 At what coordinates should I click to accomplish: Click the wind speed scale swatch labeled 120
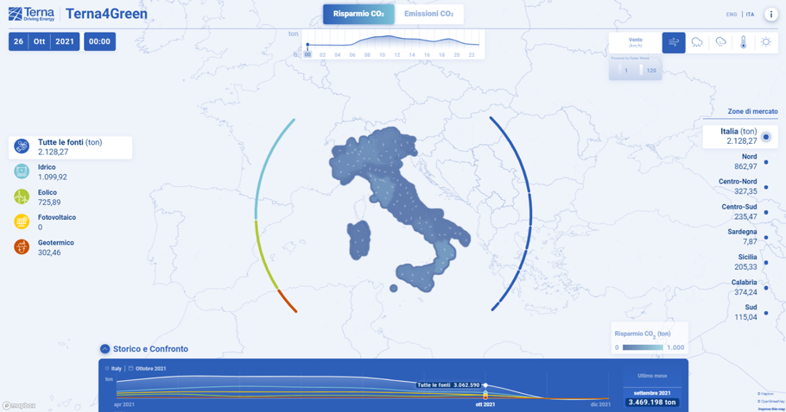[641, 71]
